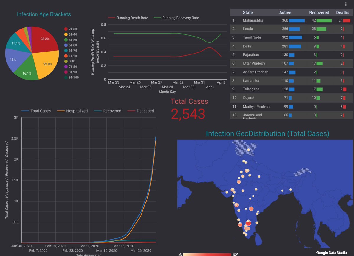Select the 51-60 legend entry
This screenshot has width=354, height=256.
71,45
